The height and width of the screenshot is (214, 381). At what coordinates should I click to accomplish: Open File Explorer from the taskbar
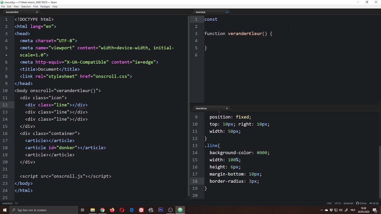pyautogui.click(x=93, y=210)
